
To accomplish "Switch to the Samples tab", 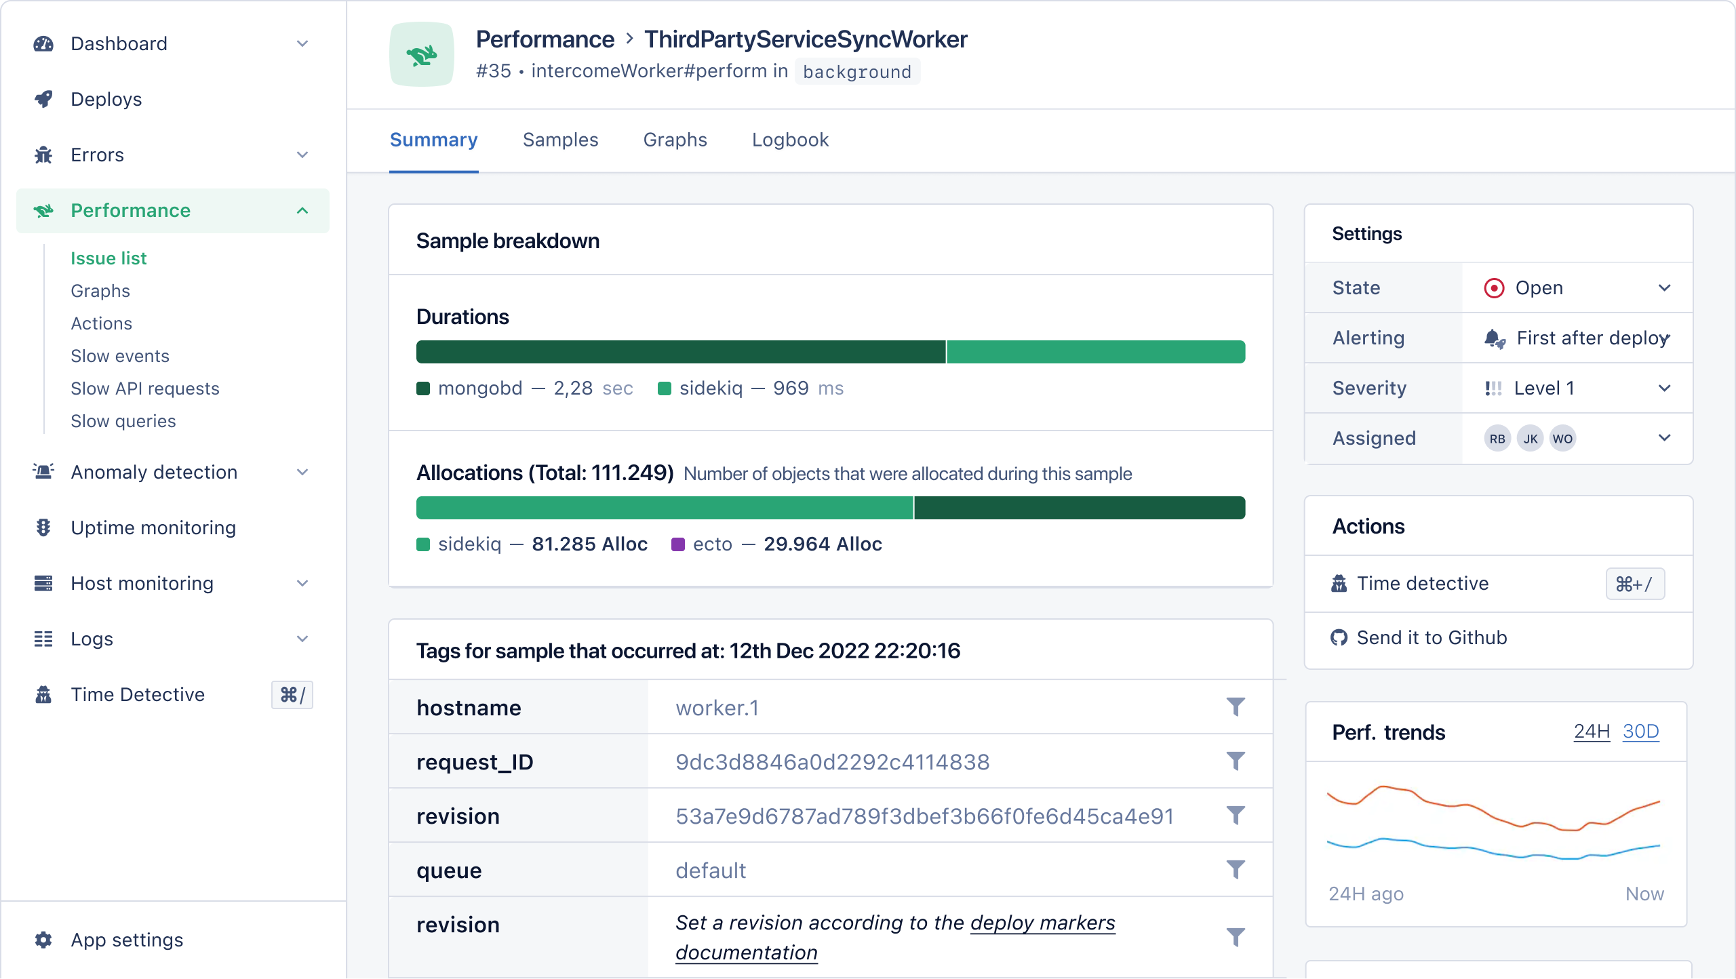I will (560, 140).
